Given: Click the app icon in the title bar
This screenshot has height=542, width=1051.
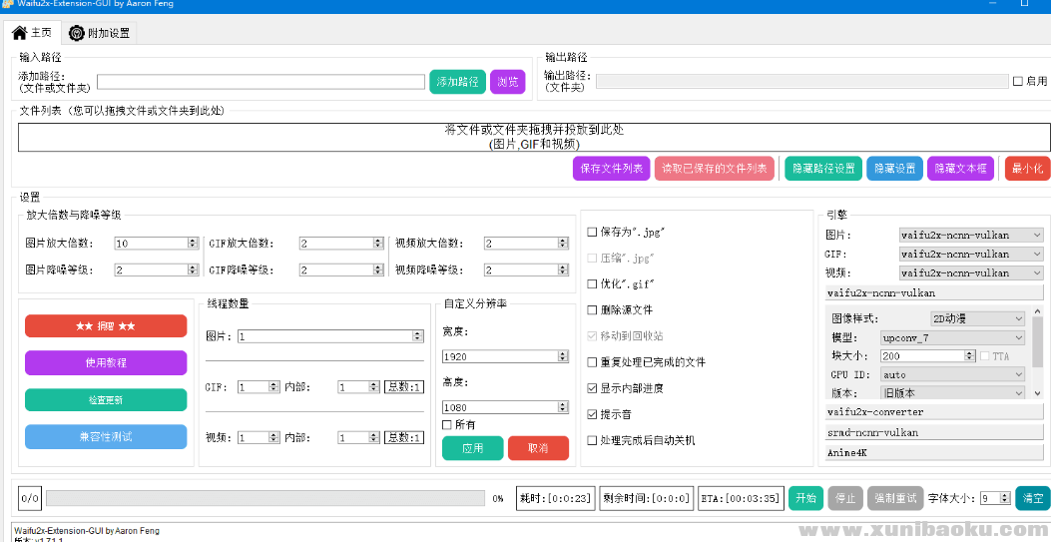Looking at the screenshot, I should click(7, 5).
